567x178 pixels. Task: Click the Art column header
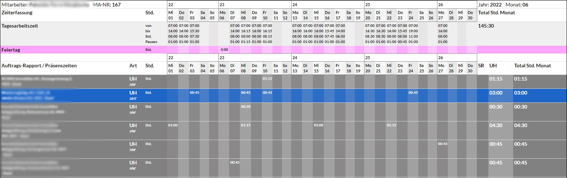(x=133, y=66)
